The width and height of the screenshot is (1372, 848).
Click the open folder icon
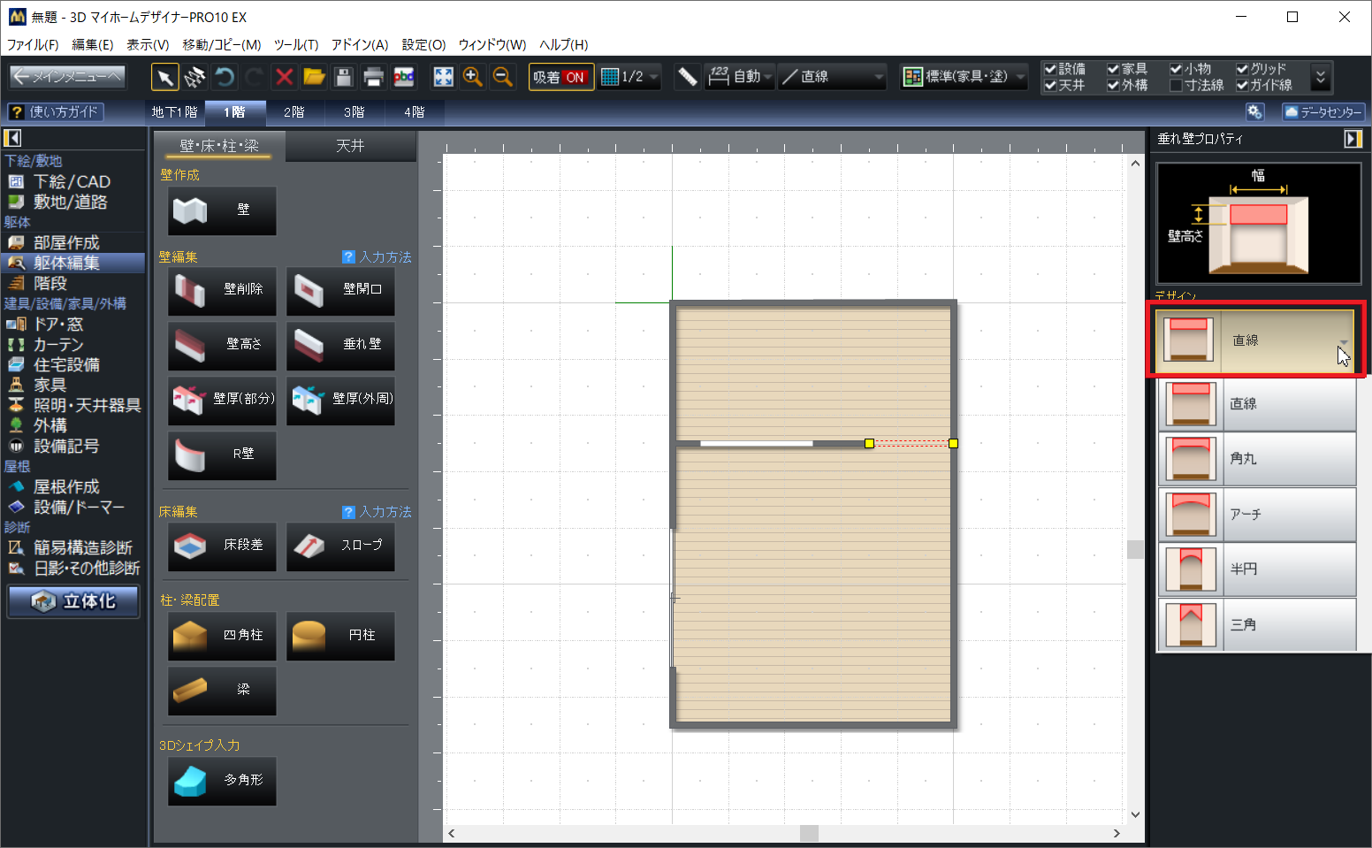[314, 77]
